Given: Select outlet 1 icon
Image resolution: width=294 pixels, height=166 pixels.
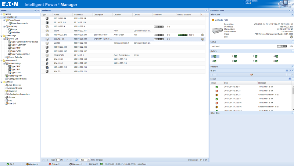Looking at the screenshot, I should click(215, 56).
